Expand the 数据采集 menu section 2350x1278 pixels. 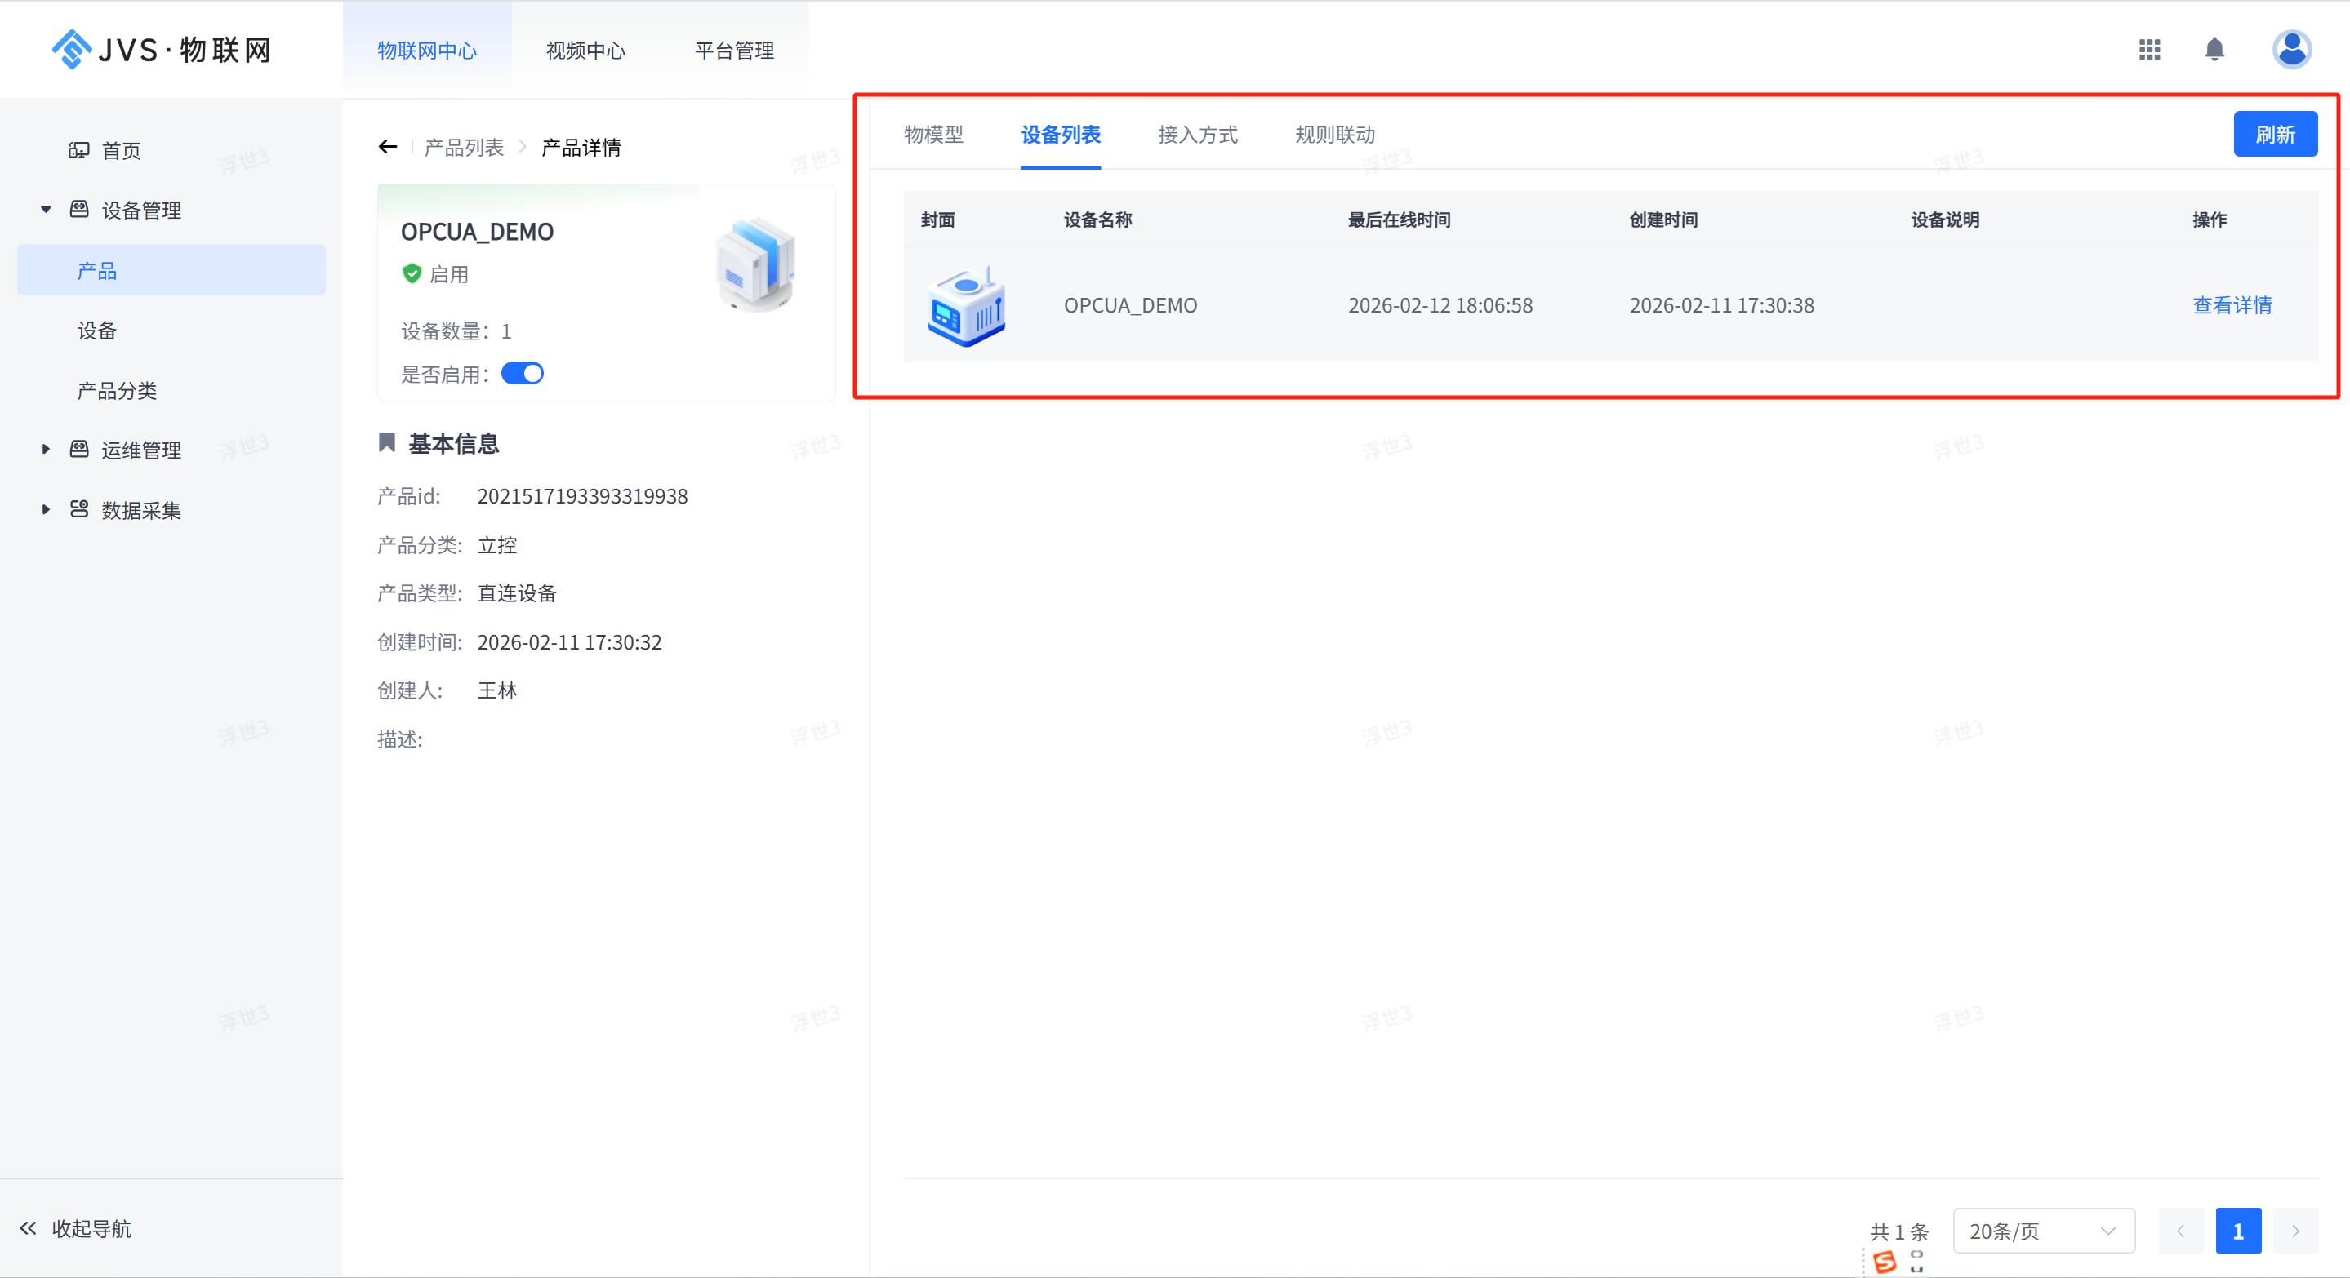coord(46,509)
